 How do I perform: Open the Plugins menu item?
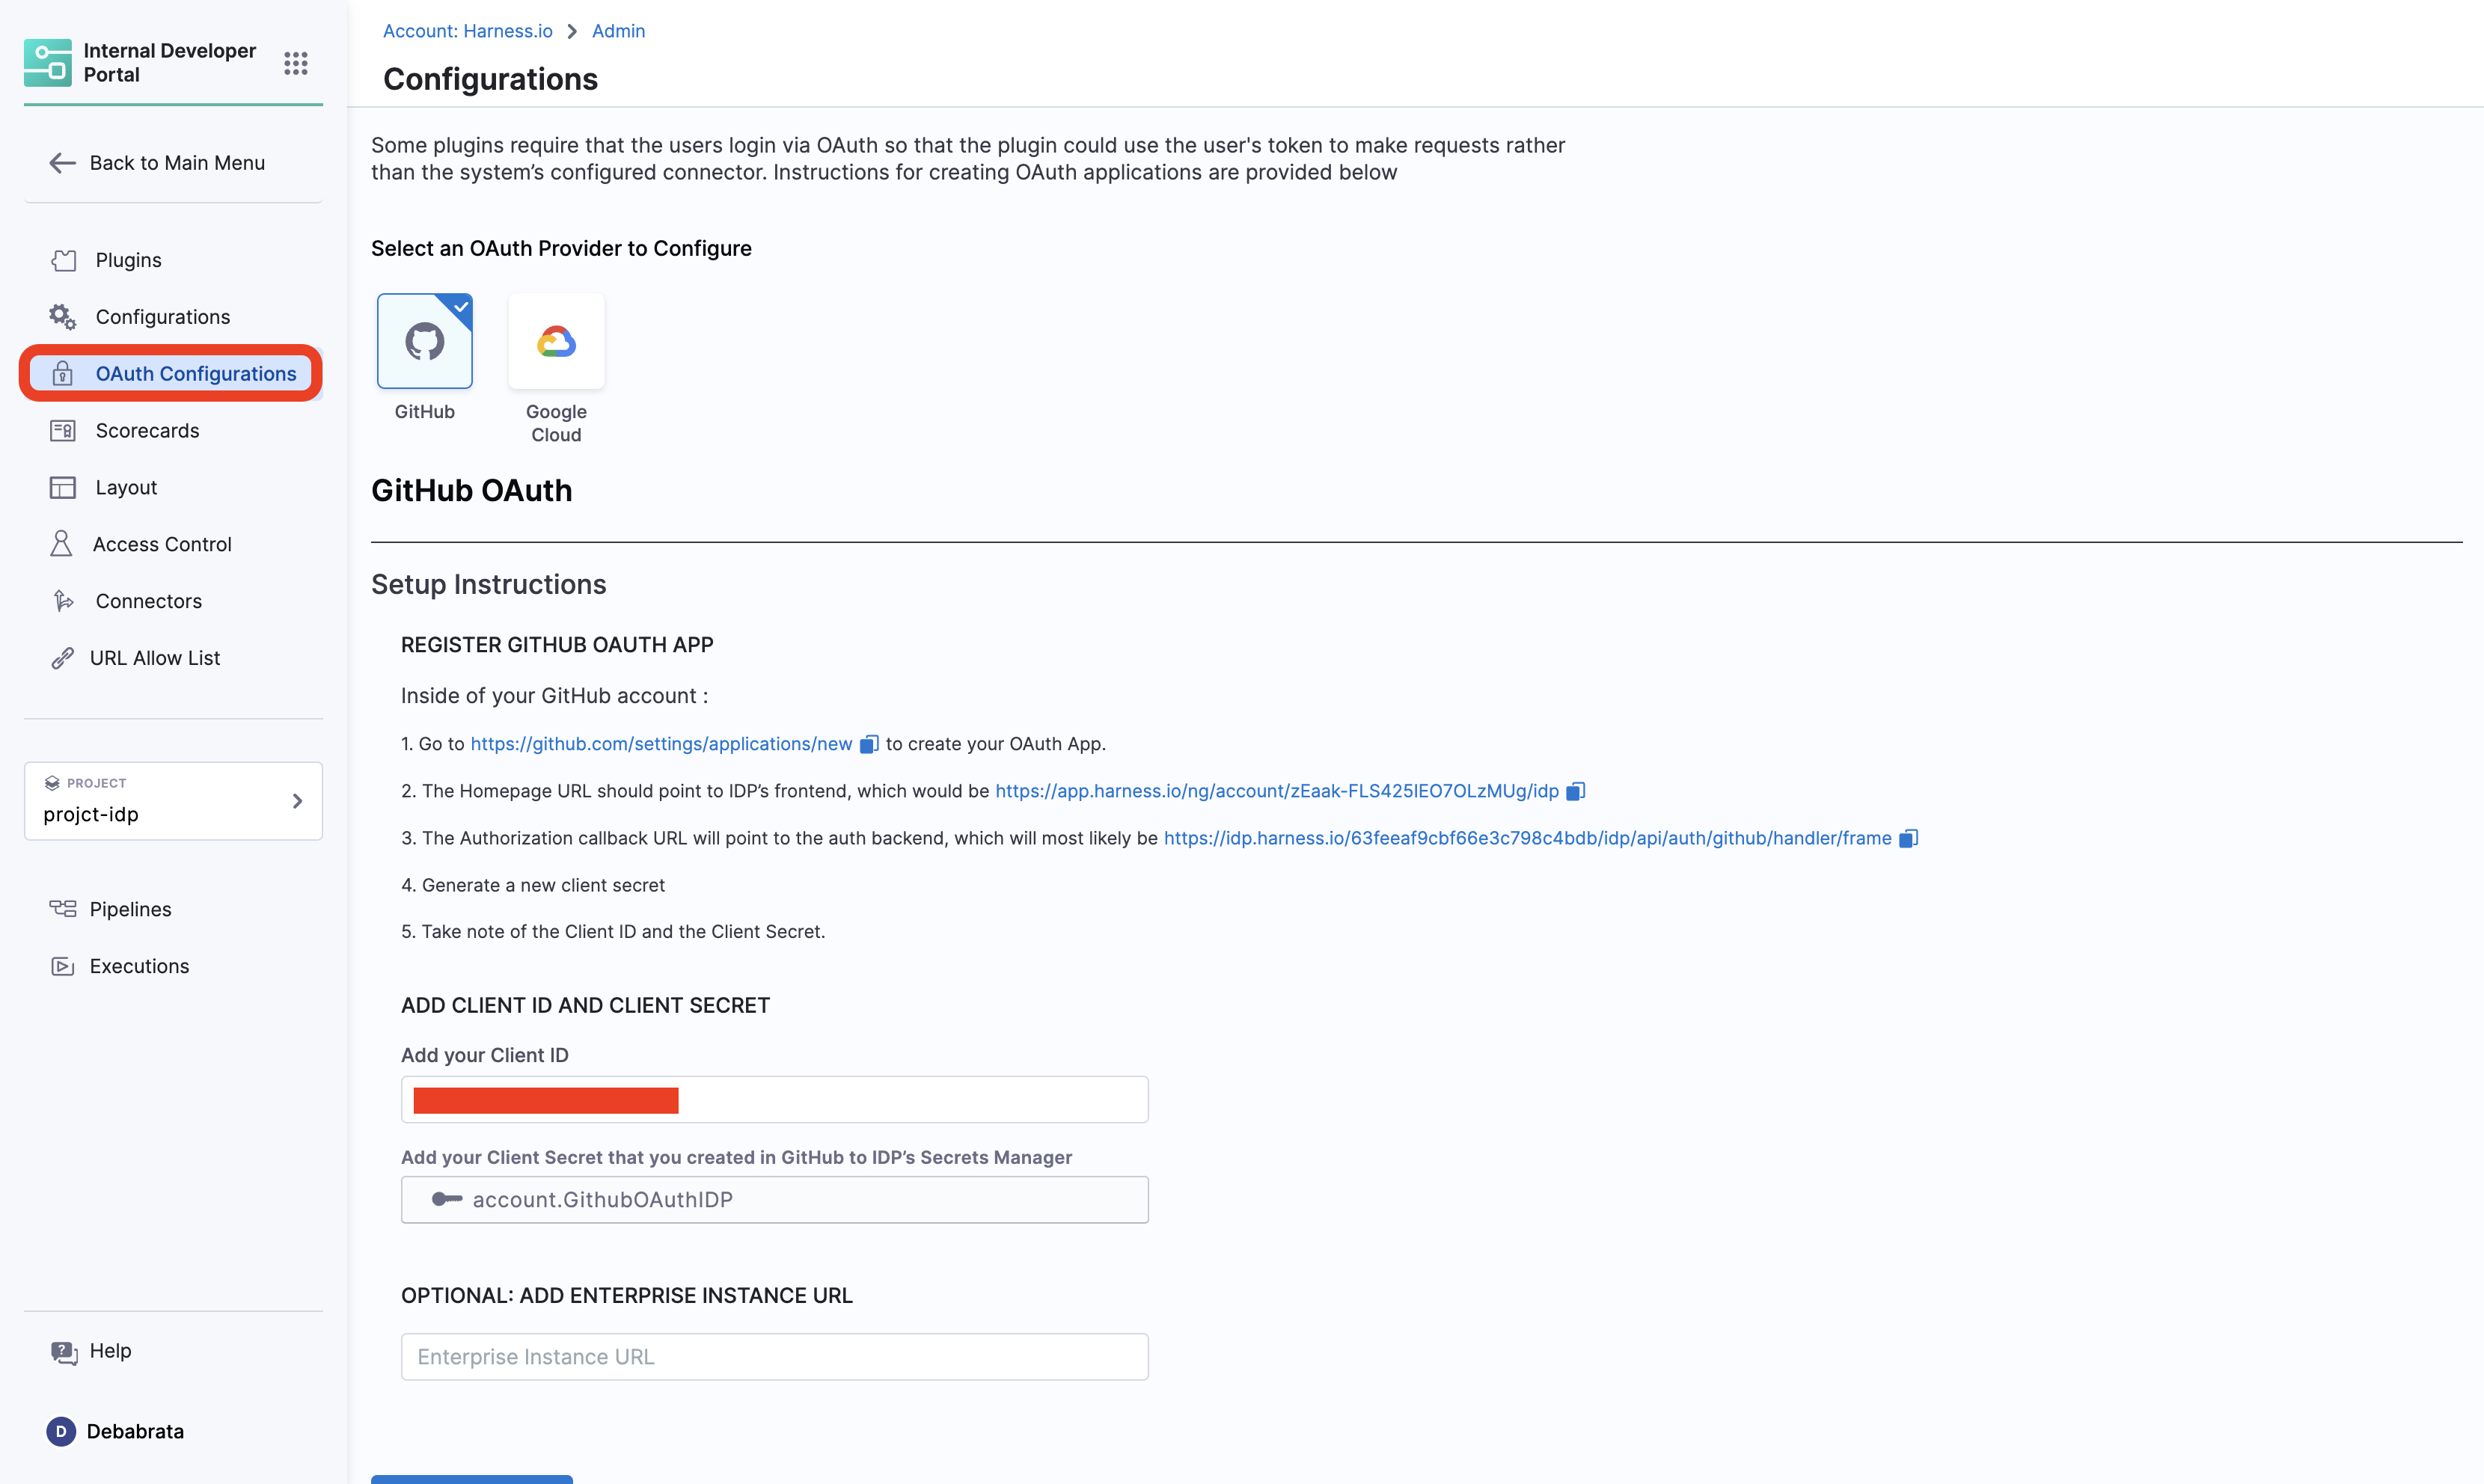pyautogui.click(x=128, y=260)
